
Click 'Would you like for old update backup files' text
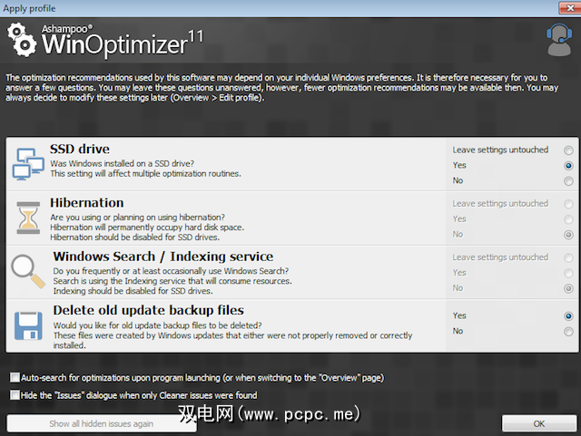coord(157,325)
